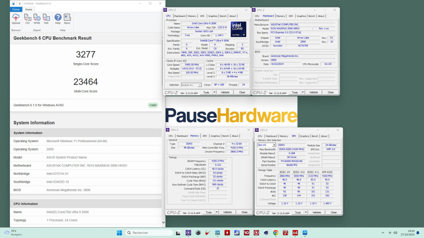This screenshot has height=238, width=424.
Task: Click Close in the SPD CPU-Z window
Action: [334, 213]
